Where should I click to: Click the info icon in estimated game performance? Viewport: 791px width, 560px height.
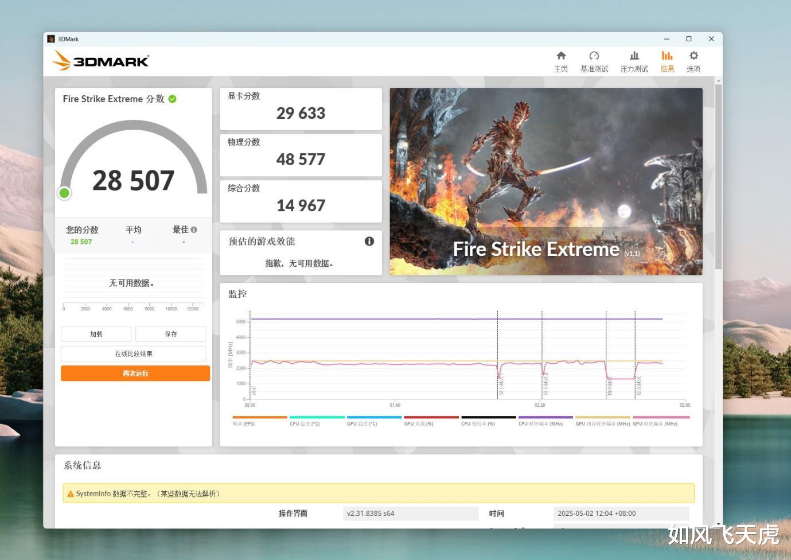(369, 241)
